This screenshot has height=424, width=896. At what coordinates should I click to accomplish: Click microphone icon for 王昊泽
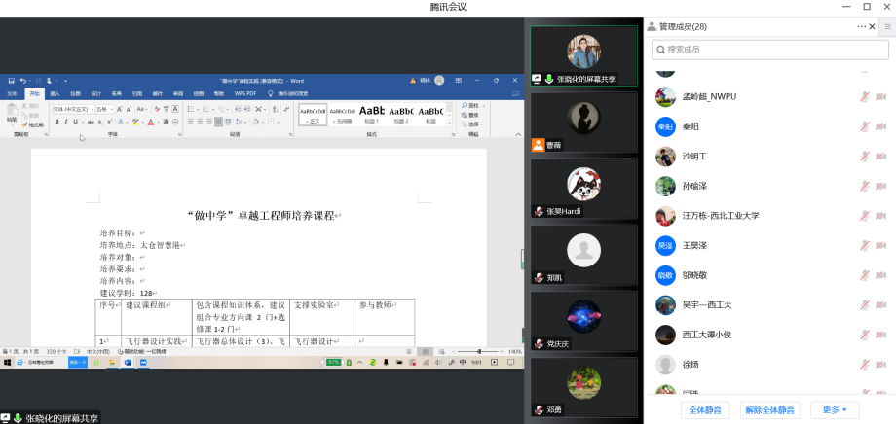click(x=864, y=246)
